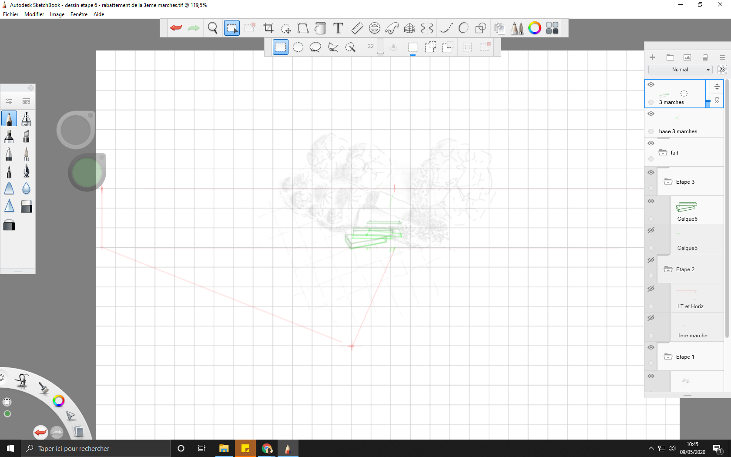Open the French Curve guide tool

[x=392, y=28]
